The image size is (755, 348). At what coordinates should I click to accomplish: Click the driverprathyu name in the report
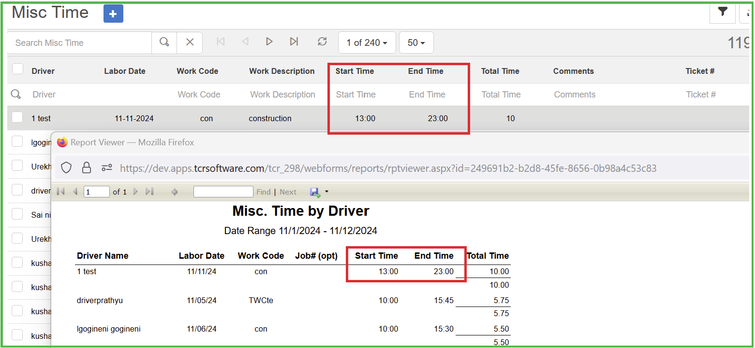pyautogui.click(x=100, y=300)
